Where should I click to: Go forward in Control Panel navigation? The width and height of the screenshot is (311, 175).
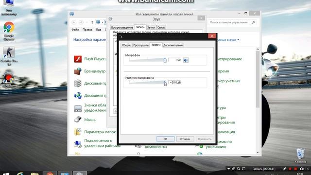click(x=81, y=22)
